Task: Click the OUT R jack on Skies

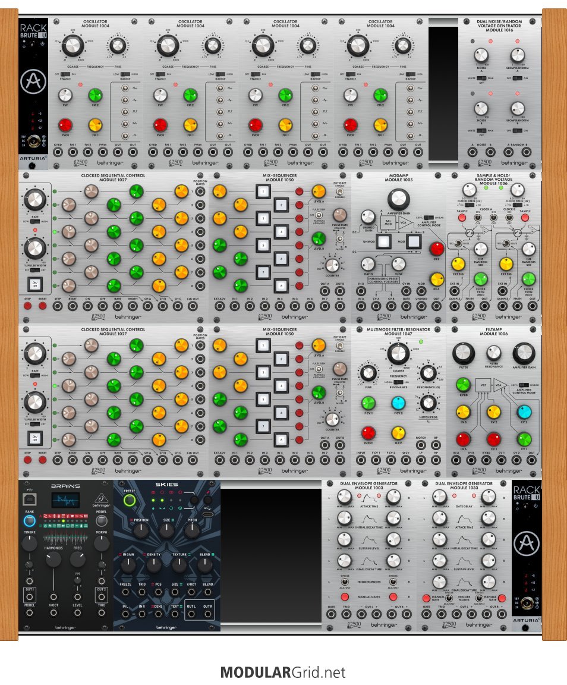Action: pyautogui.click(x=208, y=614)
